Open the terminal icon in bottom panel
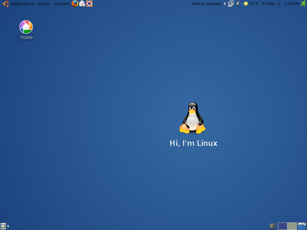Image resolution: width=307 pixels, height=230 pixels. tap(272, 226)
